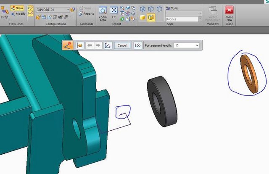
Task: Select the Rotate view tool in Orient
Action: coord(128,13)
